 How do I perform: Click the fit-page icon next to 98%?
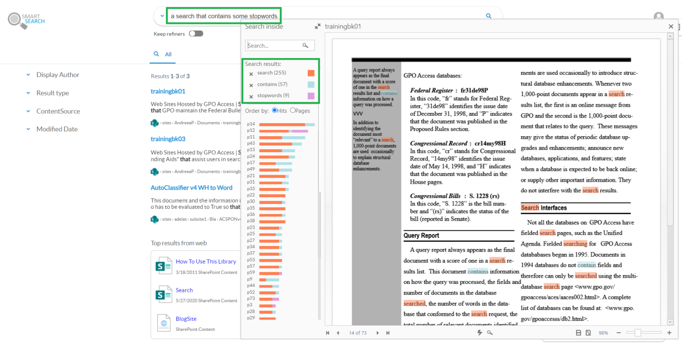click(588, 333)
